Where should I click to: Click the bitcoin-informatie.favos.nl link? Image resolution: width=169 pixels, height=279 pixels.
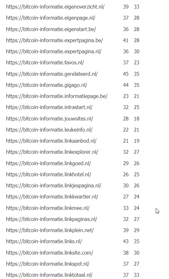click(45, 63)
